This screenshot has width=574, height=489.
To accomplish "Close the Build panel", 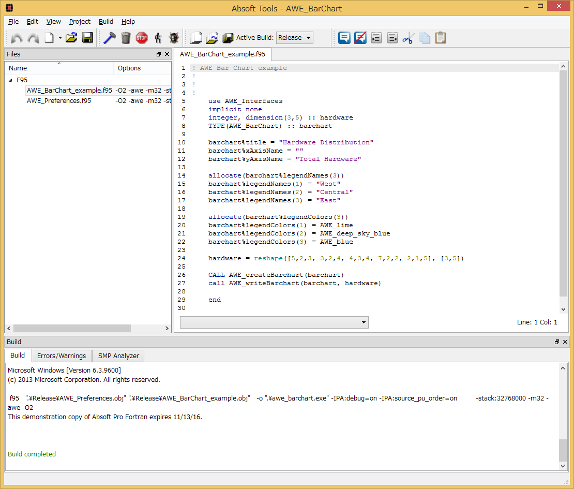I will (565, 342).
